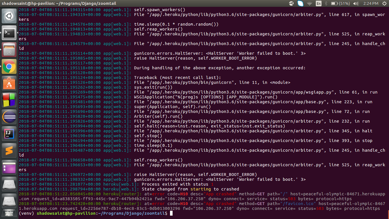Image resolution: width=389 pixels, height=219 pixels.
Task: Open Ubuntu Software shopping bag icon
Action: (x=9, y=83)
